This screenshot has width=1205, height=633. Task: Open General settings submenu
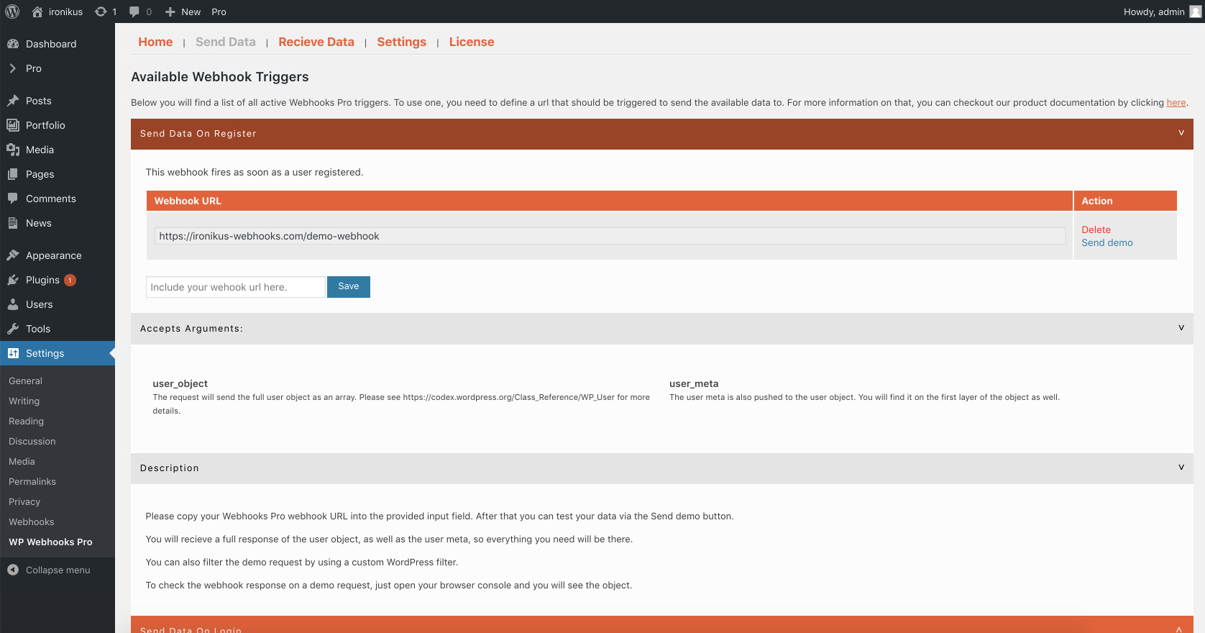[x=25, y=381]
